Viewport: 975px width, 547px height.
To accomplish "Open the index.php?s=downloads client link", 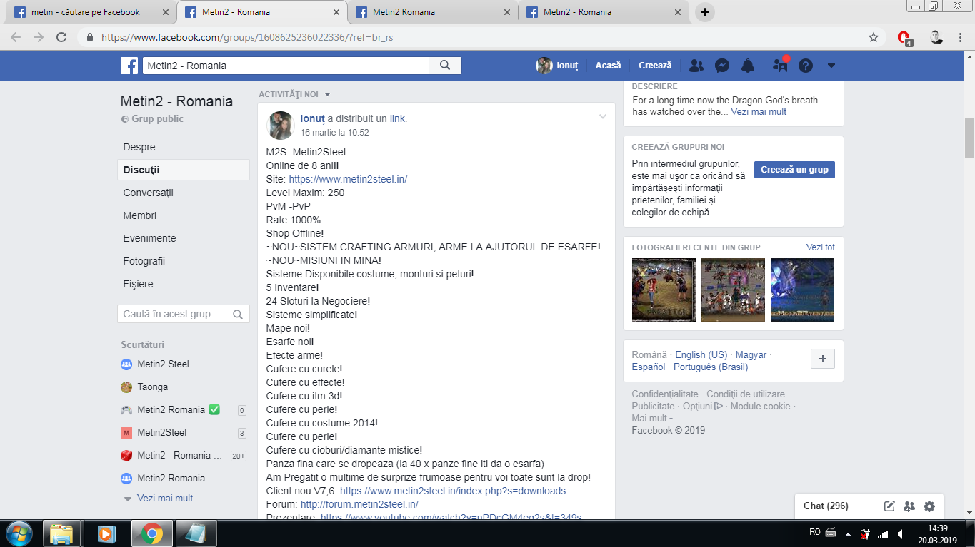I will (x=453, y=491).
